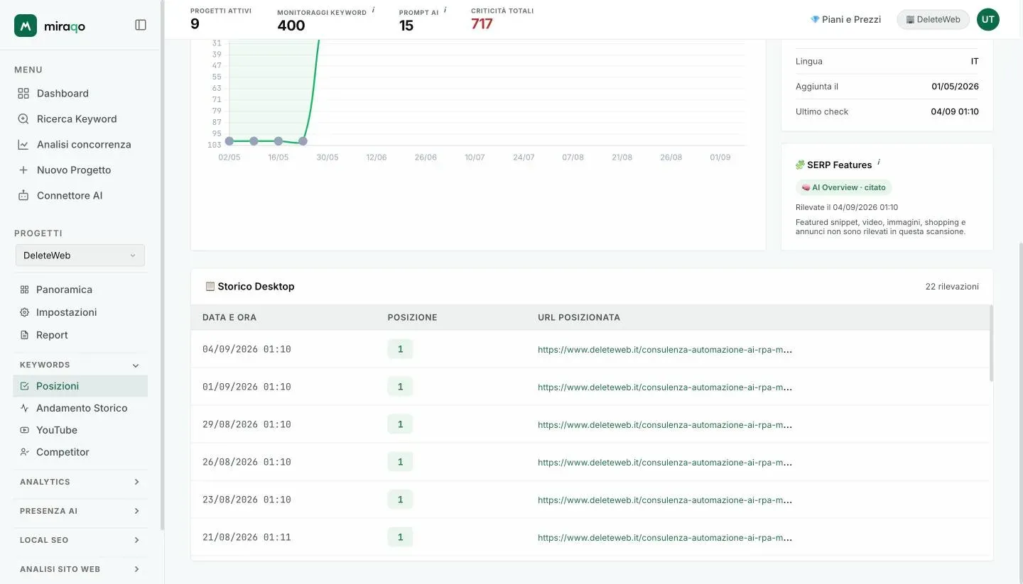Expand the Analisi Sito Web section

[136, 569]
